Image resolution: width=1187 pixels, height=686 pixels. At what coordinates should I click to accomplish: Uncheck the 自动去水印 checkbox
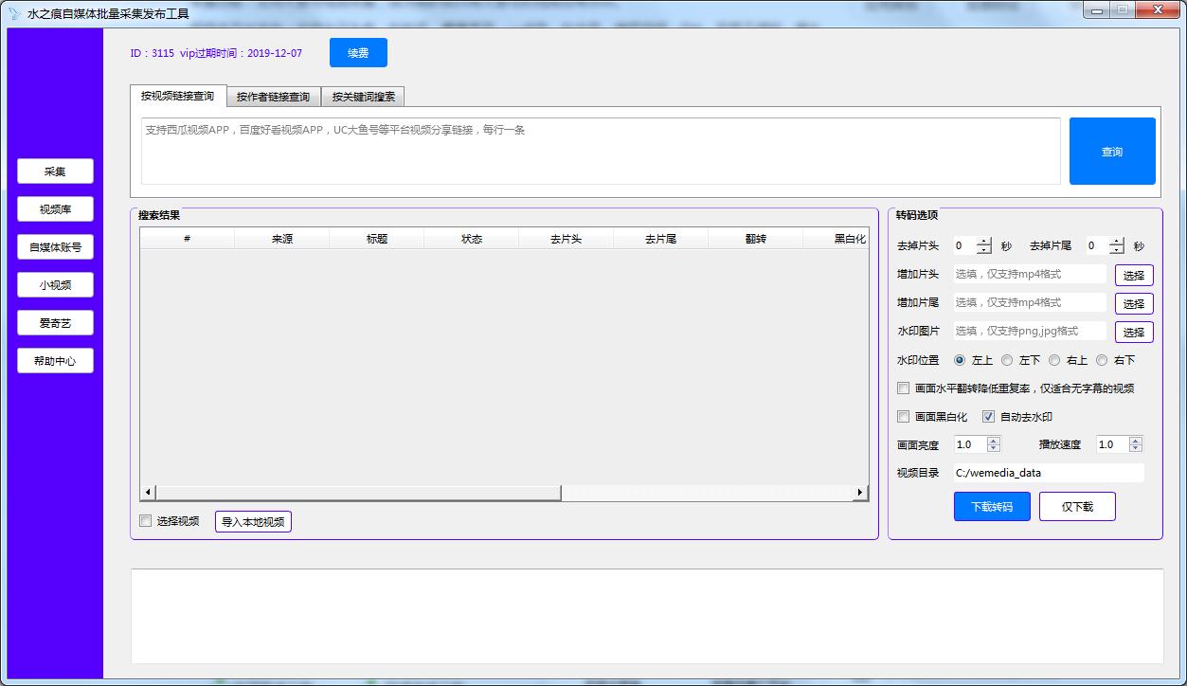989,417
